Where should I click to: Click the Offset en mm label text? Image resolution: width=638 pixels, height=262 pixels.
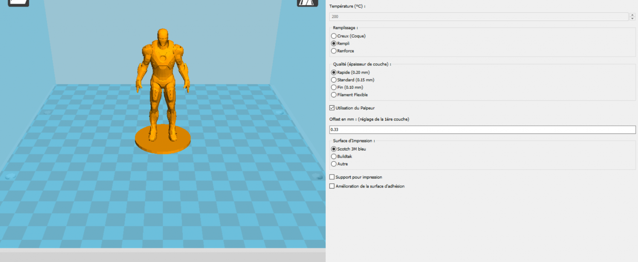coord(369,119)
